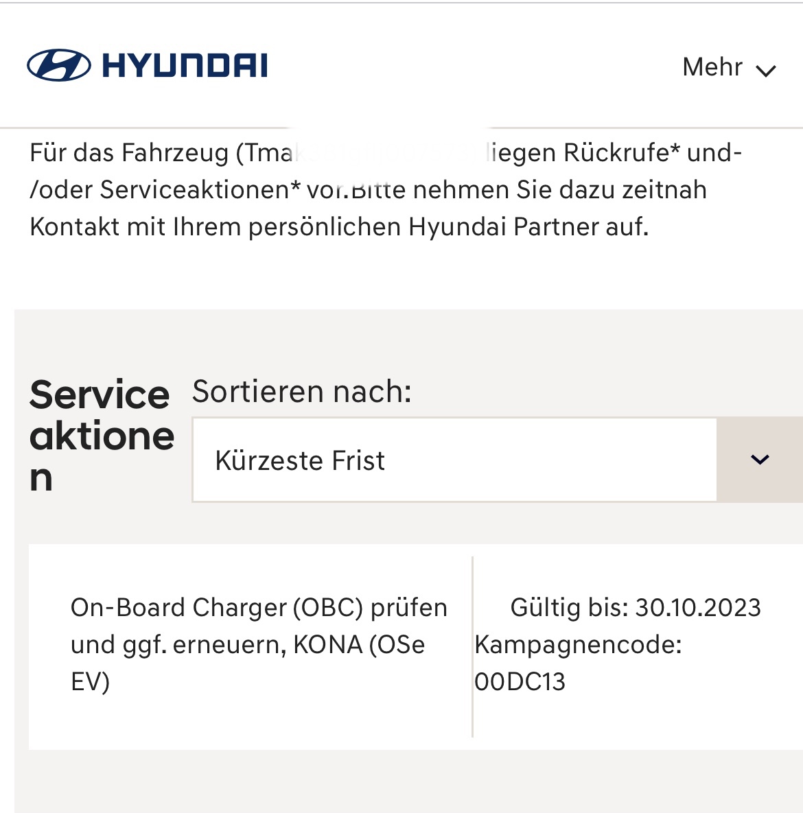Click the KONA (OSe EV) model text
803x813 pixels.
tap(358, 645)
